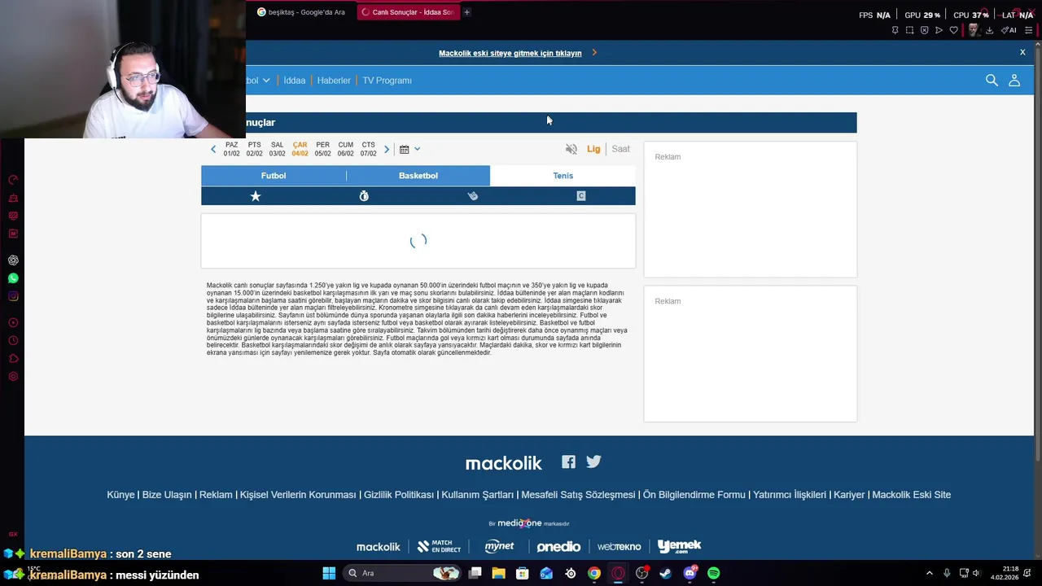
Task: Click the heart bookmark icon in toolbar
Action: 954,30
